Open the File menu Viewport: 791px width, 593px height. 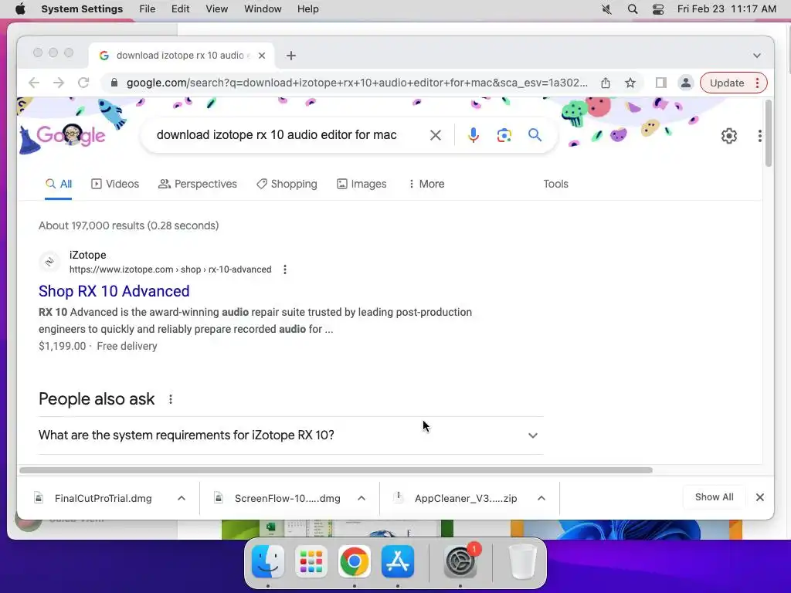pos(148,9)
